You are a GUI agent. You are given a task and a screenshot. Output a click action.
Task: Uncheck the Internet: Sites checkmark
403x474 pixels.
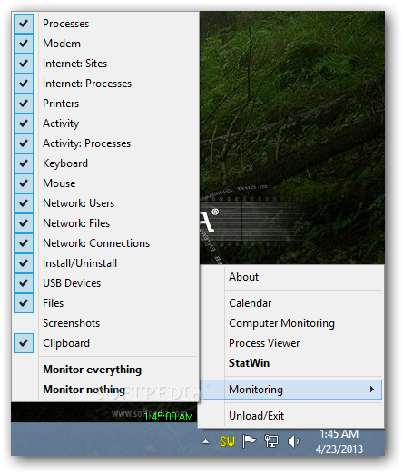(x=24, y=64)
